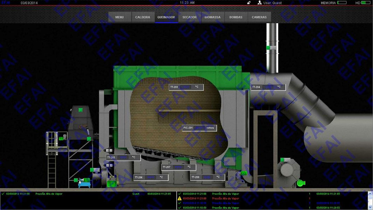Select the red "Pressão Alta de Vapor" alarm row

click(x=272, y=198)
